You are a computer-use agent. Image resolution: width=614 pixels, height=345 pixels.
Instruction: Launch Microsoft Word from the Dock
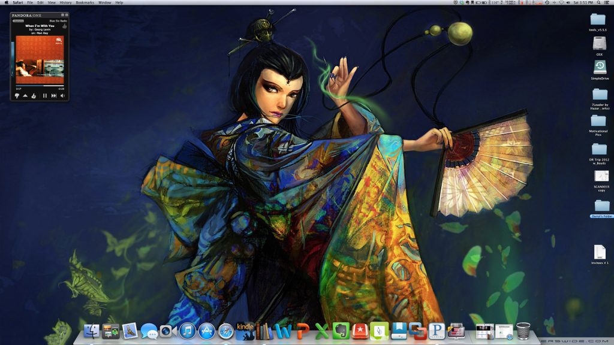coord(284,331)
